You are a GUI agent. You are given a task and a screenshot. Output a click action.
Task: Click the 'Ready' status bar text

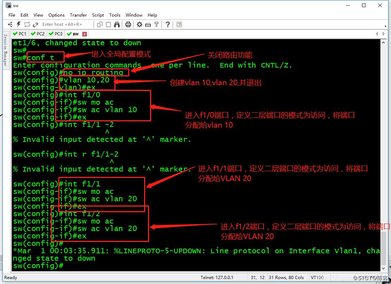(x=11, y=277)
